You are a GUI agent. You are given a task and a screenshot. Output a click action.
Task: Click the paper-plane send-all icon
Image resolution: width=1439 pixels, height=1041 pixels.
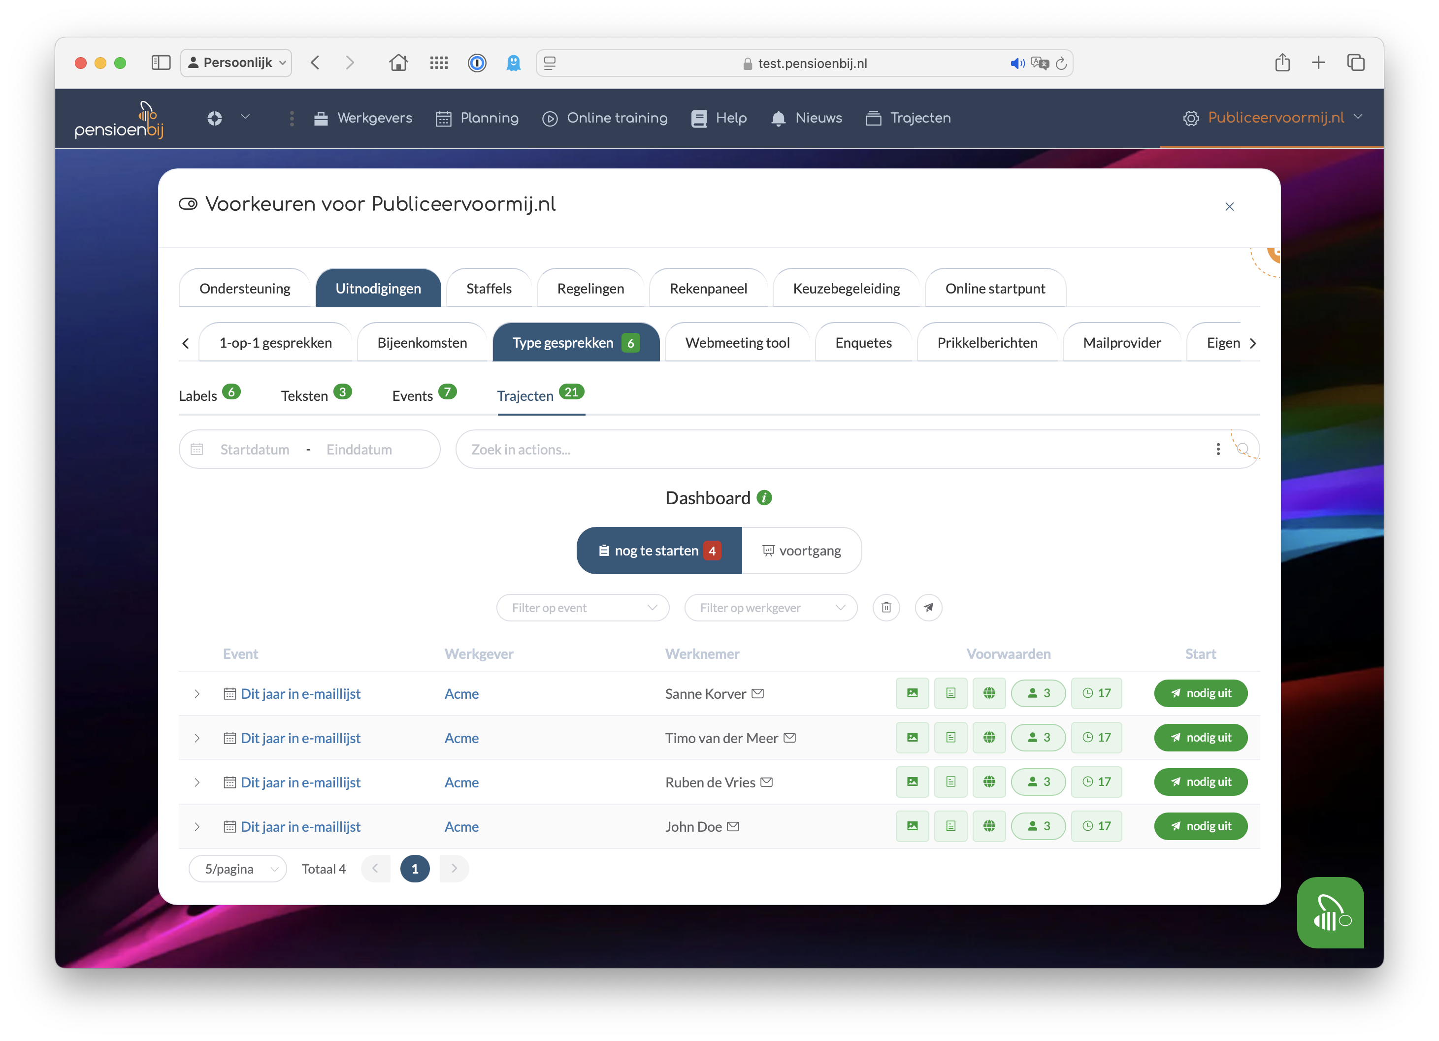[x=928, y=607]
